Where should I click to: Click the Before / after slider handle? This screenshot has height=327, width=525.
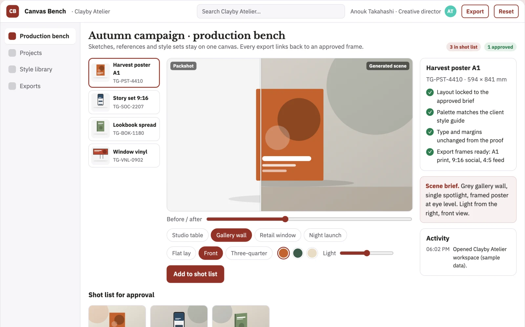(285, 219)
